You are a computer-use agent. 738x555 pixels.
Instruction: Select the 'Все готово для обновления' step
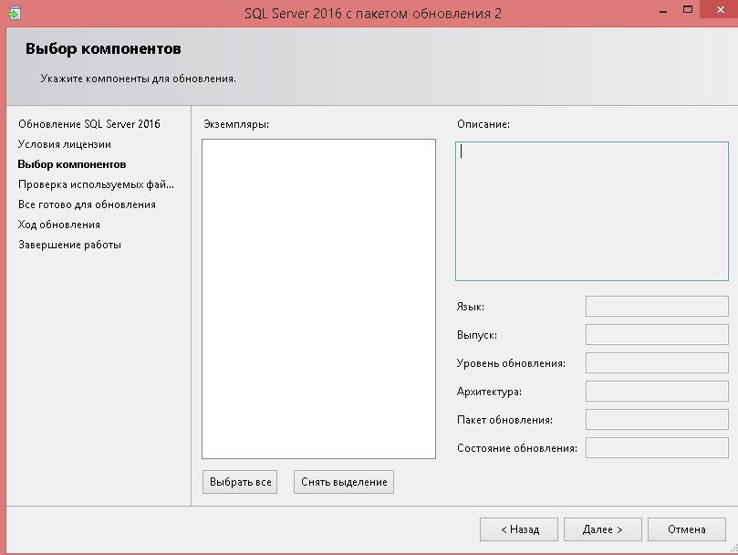pos(87,204)
